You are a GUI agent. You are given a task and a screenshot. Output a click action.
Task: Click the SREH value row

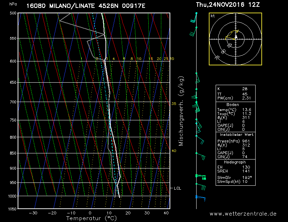pyautogui.click(x=235, y=172)
